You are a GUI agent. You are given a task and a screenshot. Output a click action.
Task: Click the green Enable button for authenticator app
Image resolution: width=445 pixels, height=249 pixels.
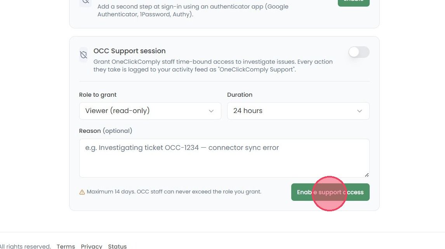point(354,2)
